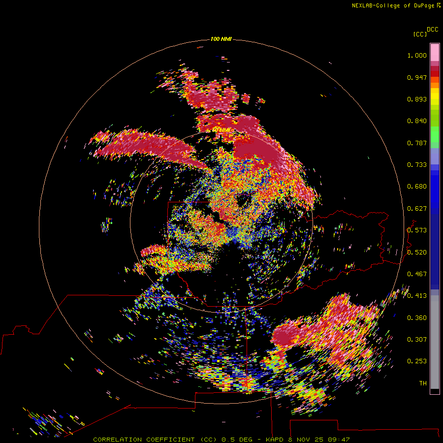443x443 pixels.
Task: Click the 0.947 legend value
Action: pyautogui.click(x=417, y=77)
